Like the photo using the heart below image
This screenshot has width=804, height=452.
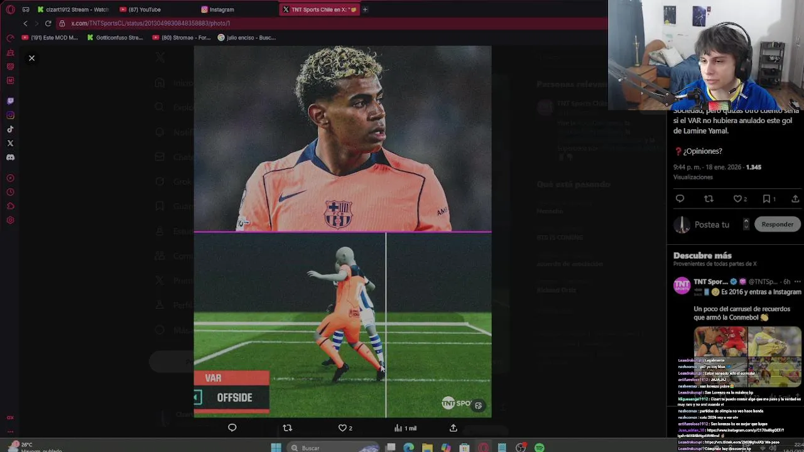point(345,428)
